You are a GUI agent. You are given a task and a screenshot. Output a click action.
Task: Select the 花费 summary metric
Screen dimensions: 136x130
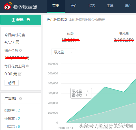pyautogui.click(x=70, y=33)
